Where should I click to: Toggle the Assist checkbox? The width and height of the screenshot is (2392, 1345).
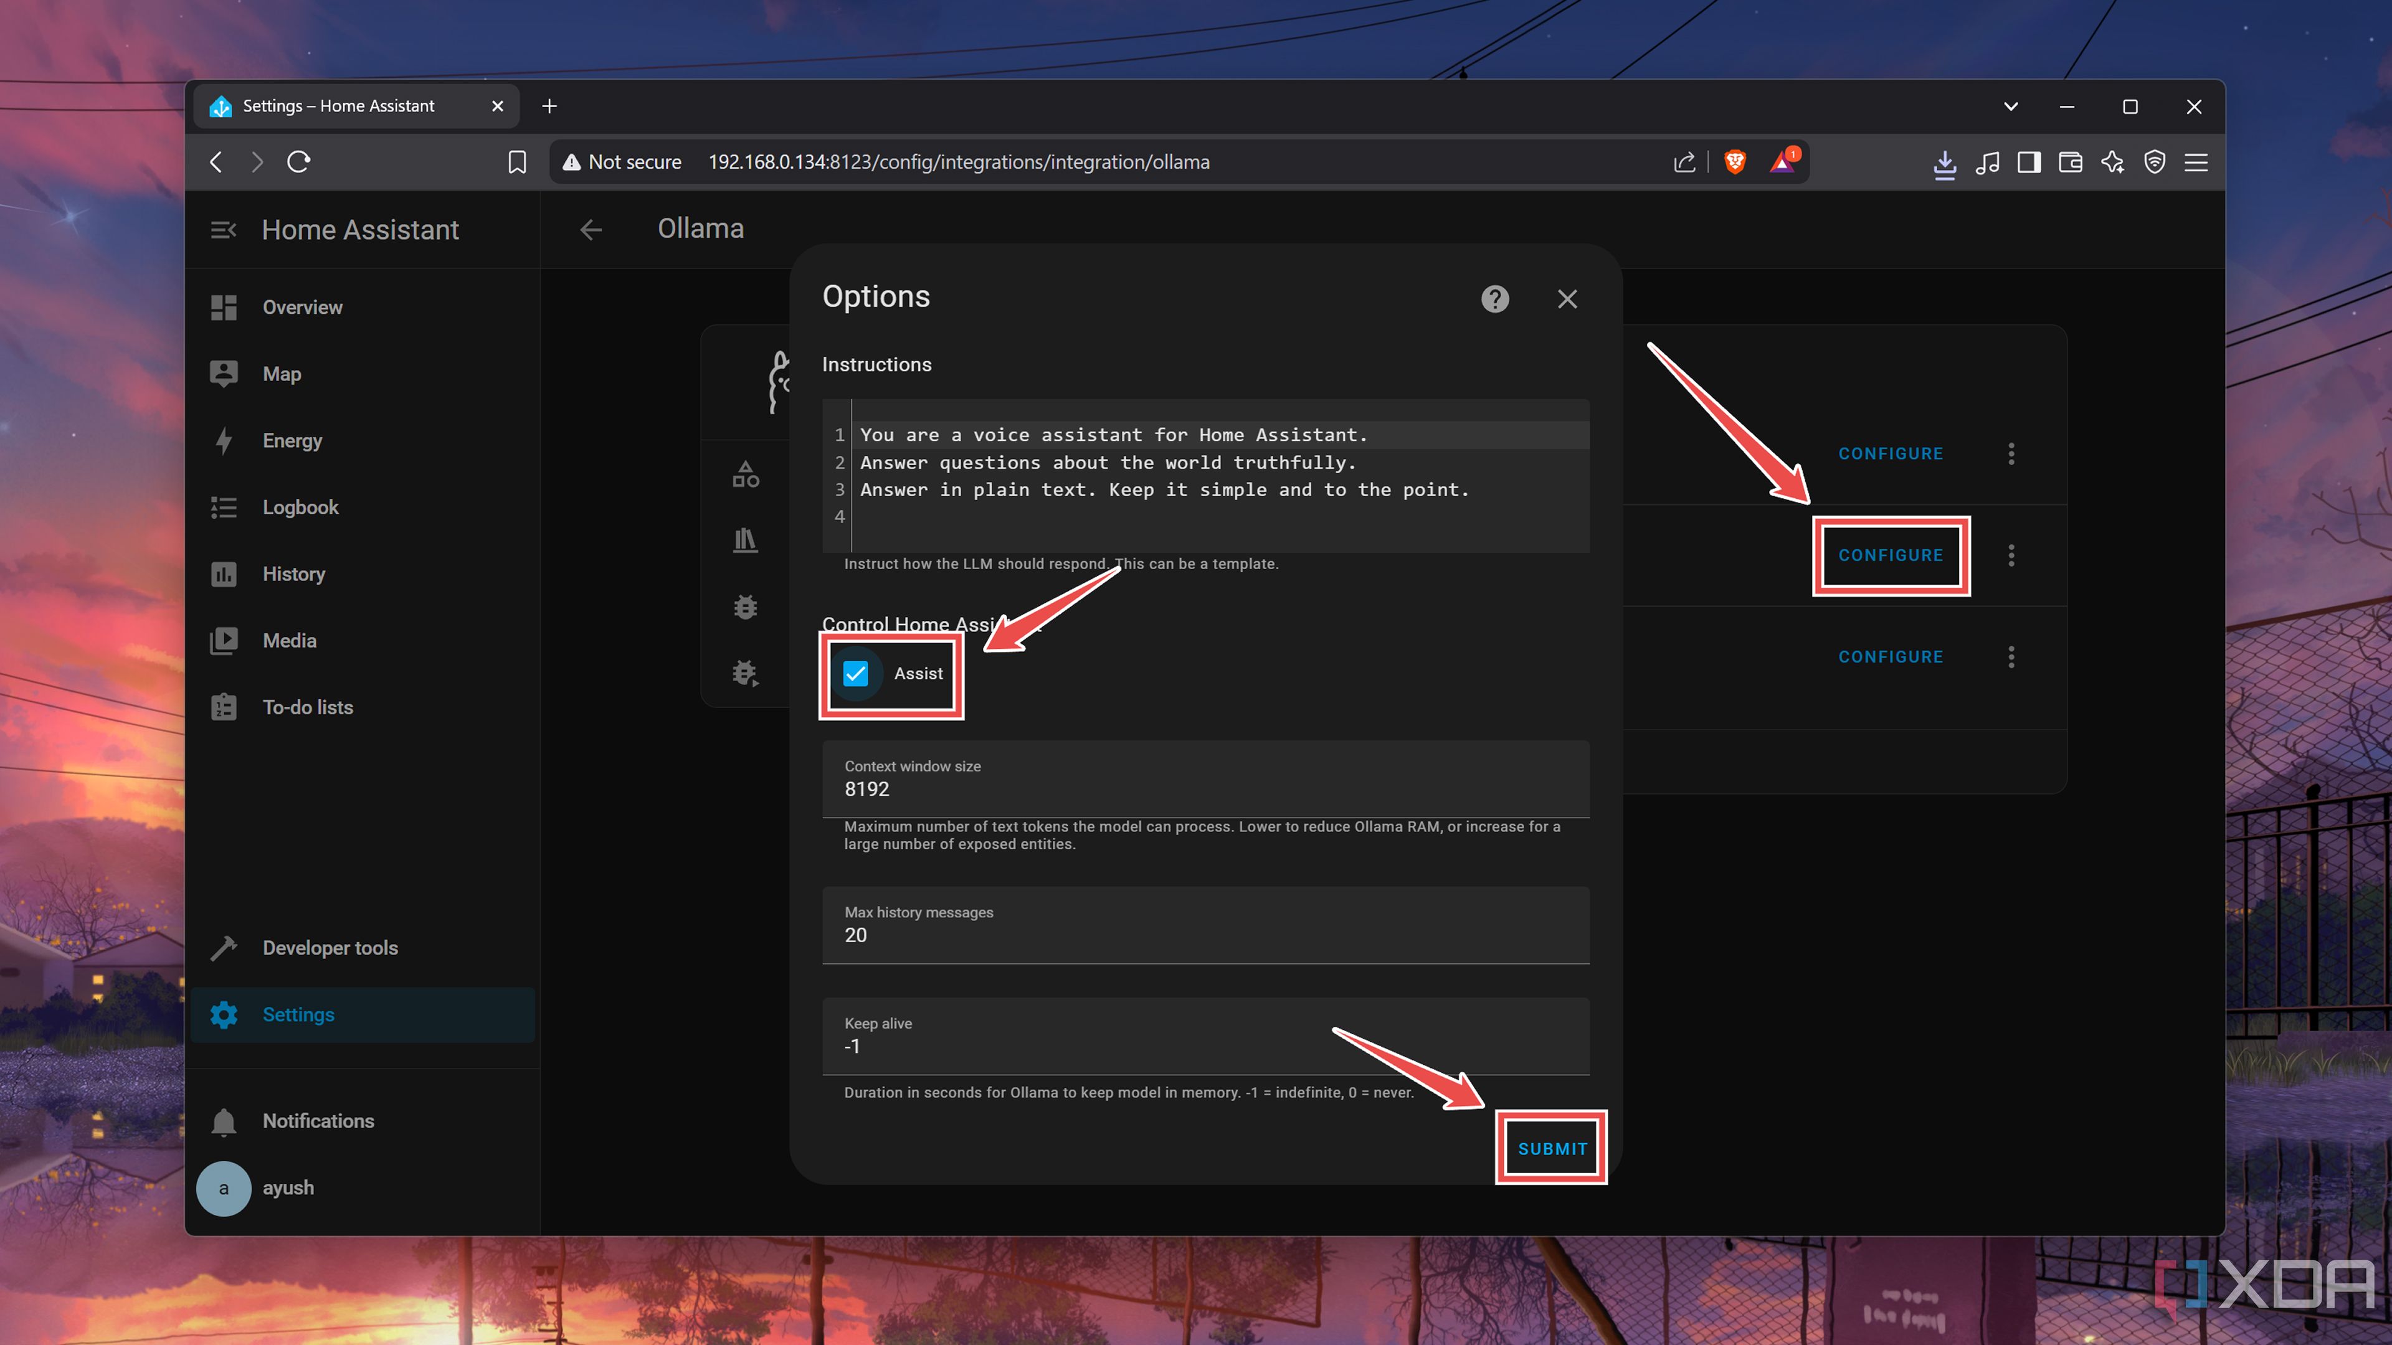coord(855,674)
